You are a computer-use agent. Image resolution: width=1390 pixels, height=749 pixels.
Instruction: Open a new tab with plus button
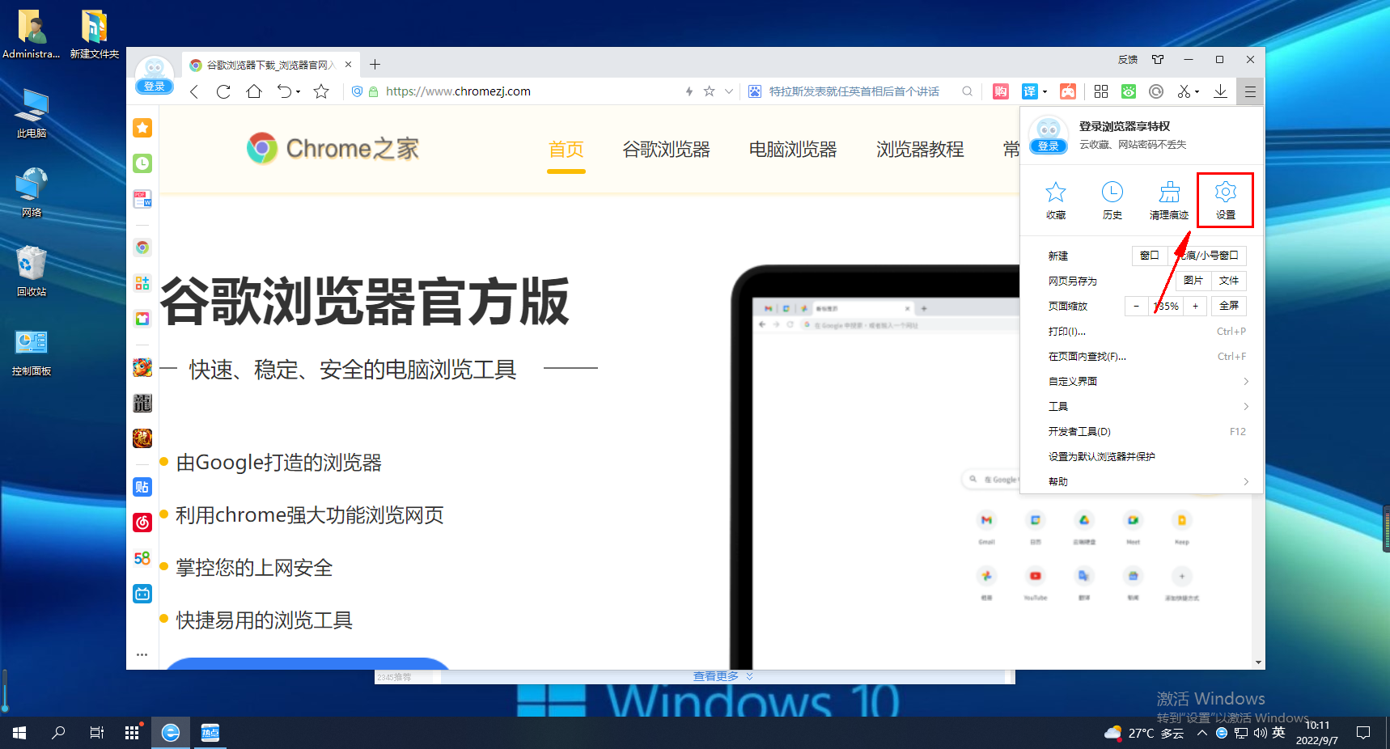tap(375, 65)
